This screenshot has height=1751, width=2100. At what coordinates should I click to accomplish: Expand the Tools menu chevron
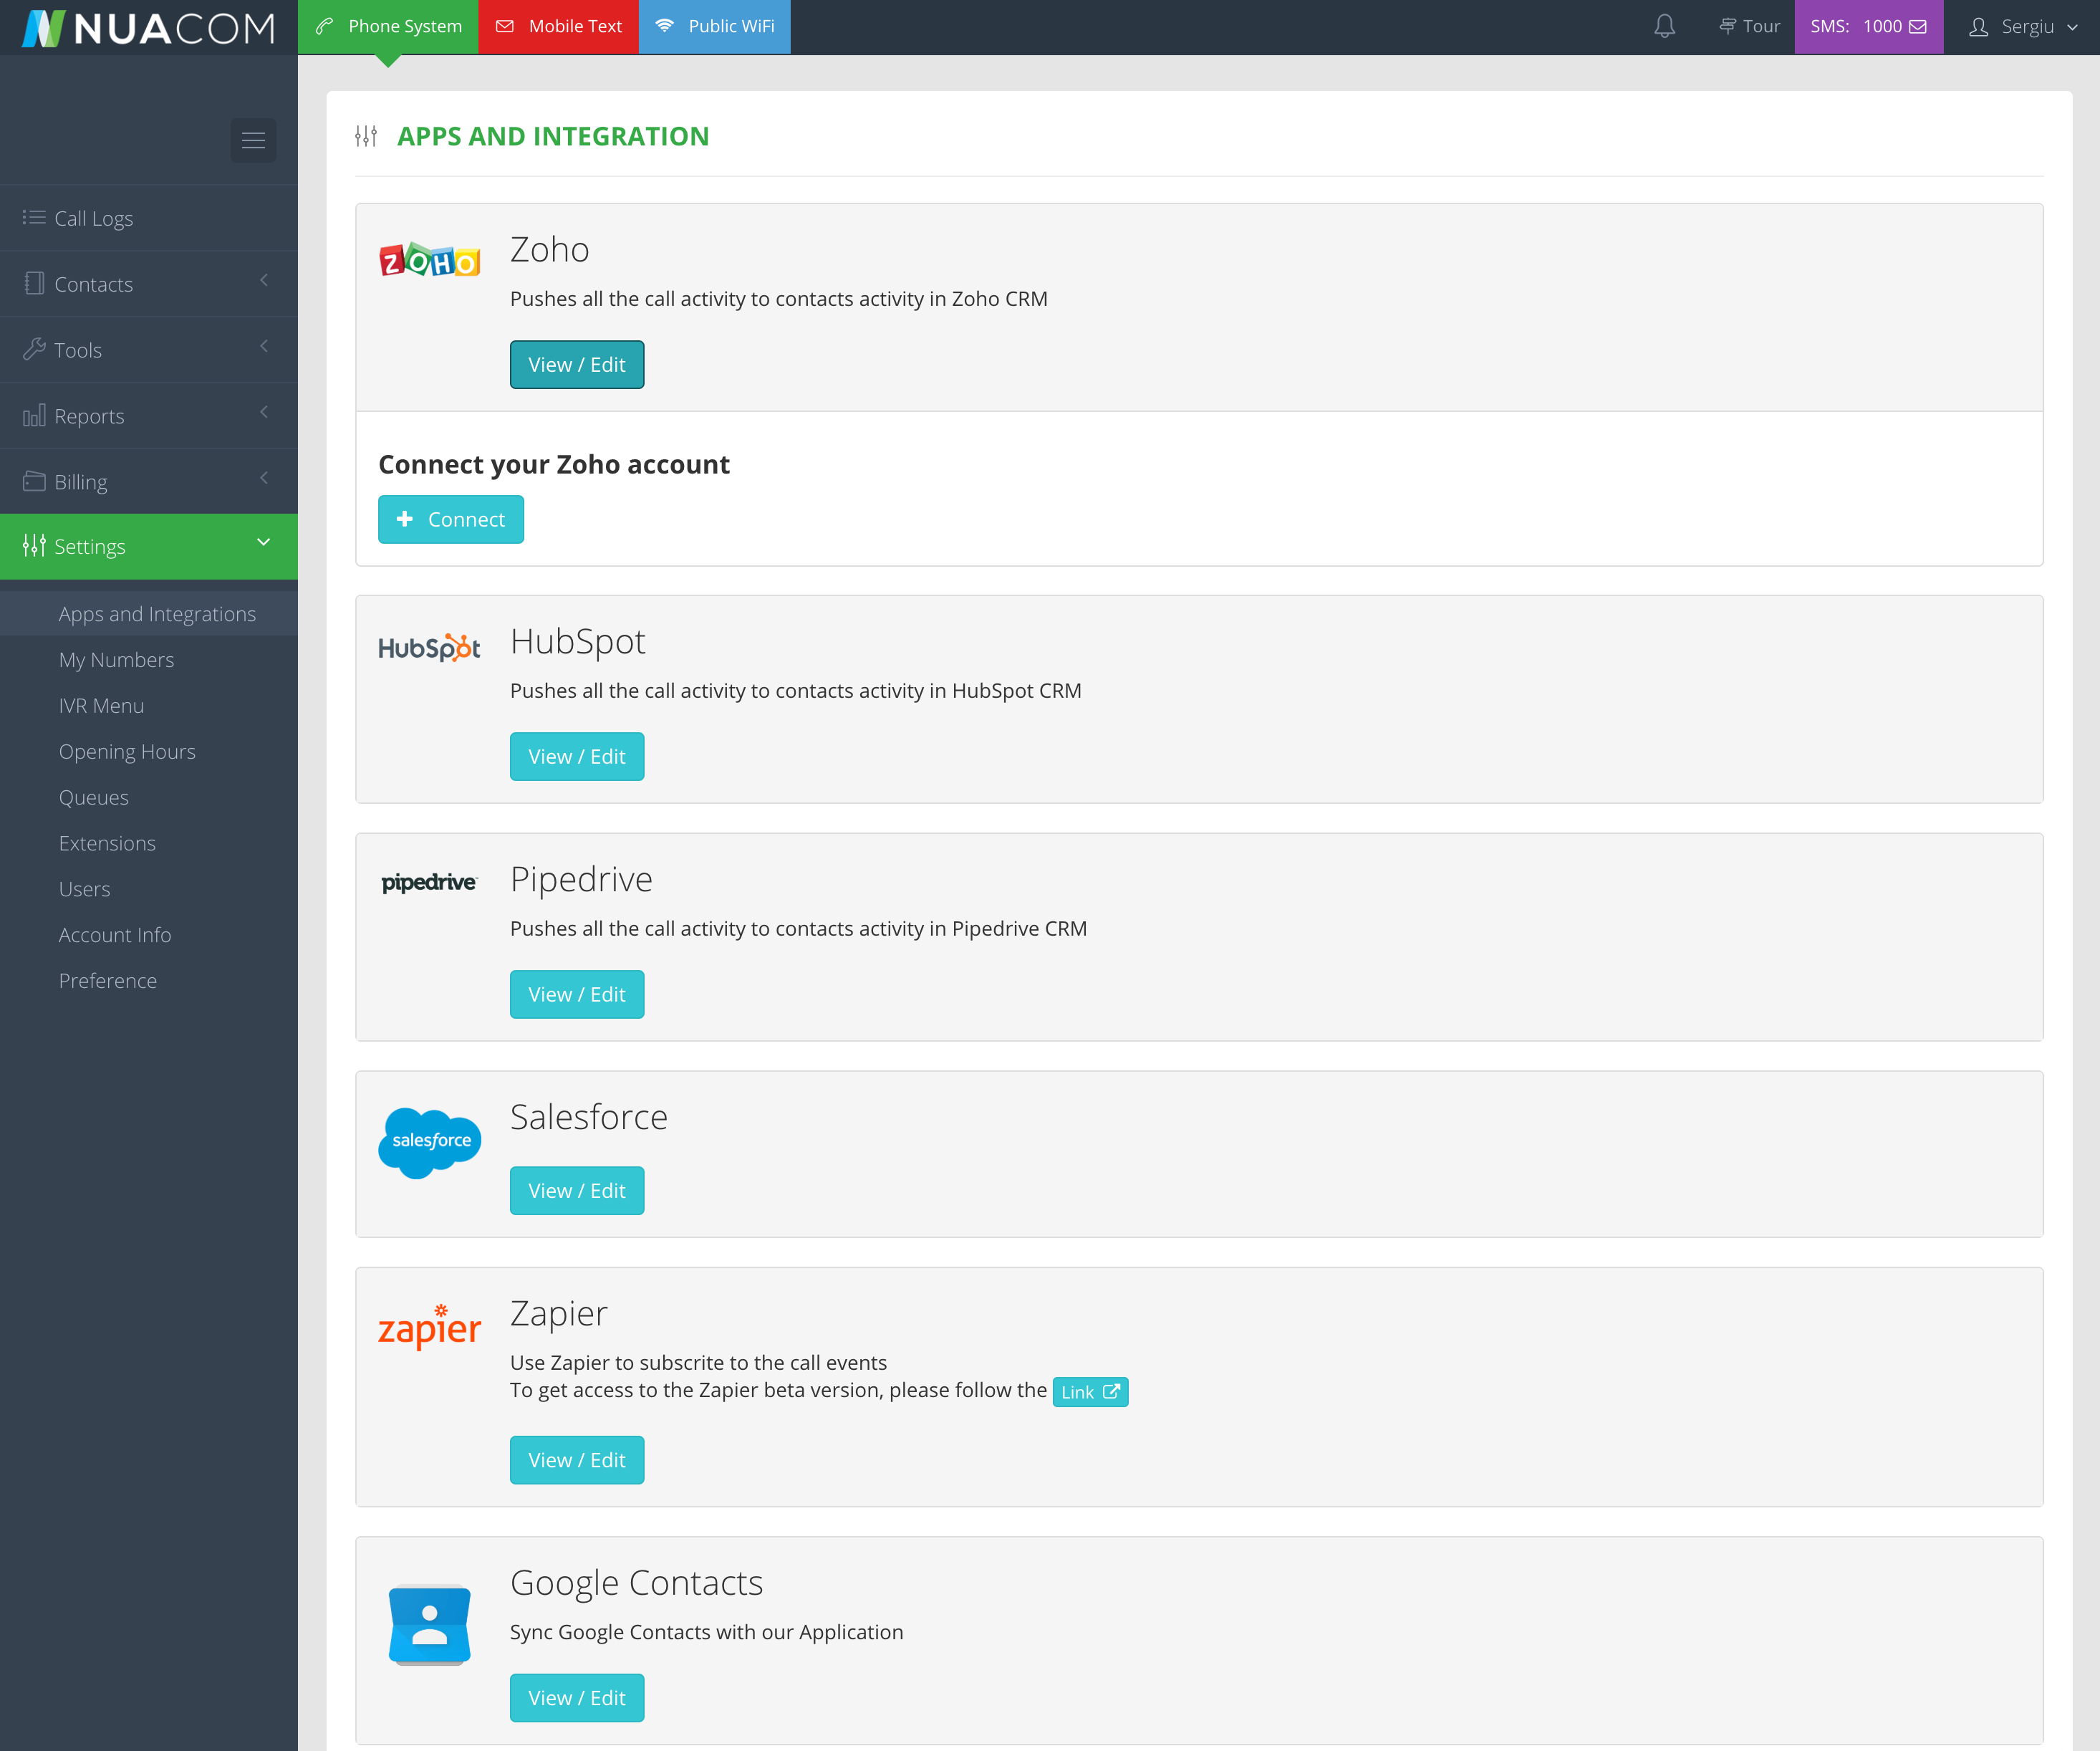tap(264, 347)
